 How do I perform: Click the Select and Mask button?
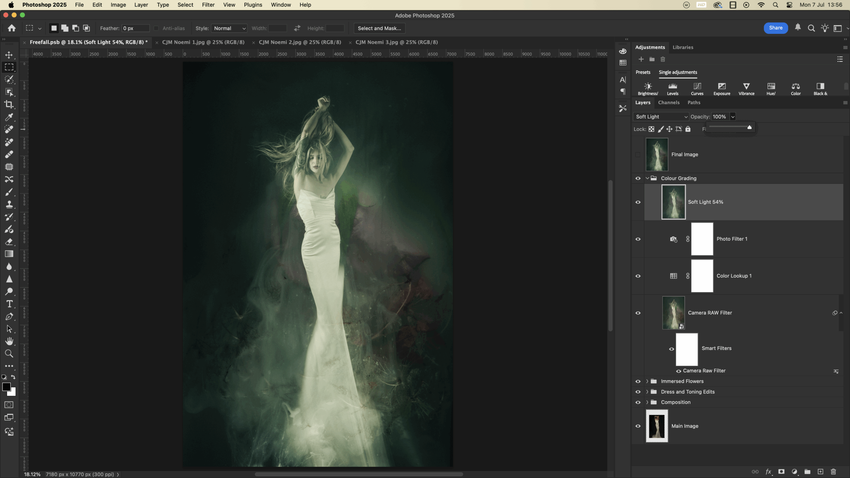tap(379, 28)
